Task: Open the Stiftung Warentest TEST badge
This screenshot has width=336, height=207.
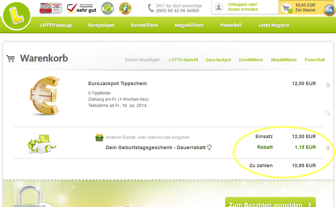Action: (x=51, y=8)
